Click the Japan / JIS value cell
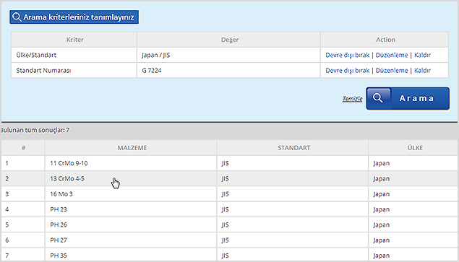Viewport: 459px width, 262px height. (228, 55)
